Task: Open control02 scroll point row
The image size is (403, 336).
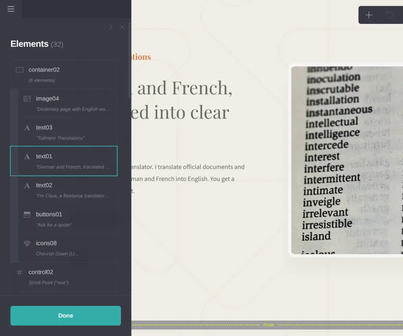Action: pos(64,277)
